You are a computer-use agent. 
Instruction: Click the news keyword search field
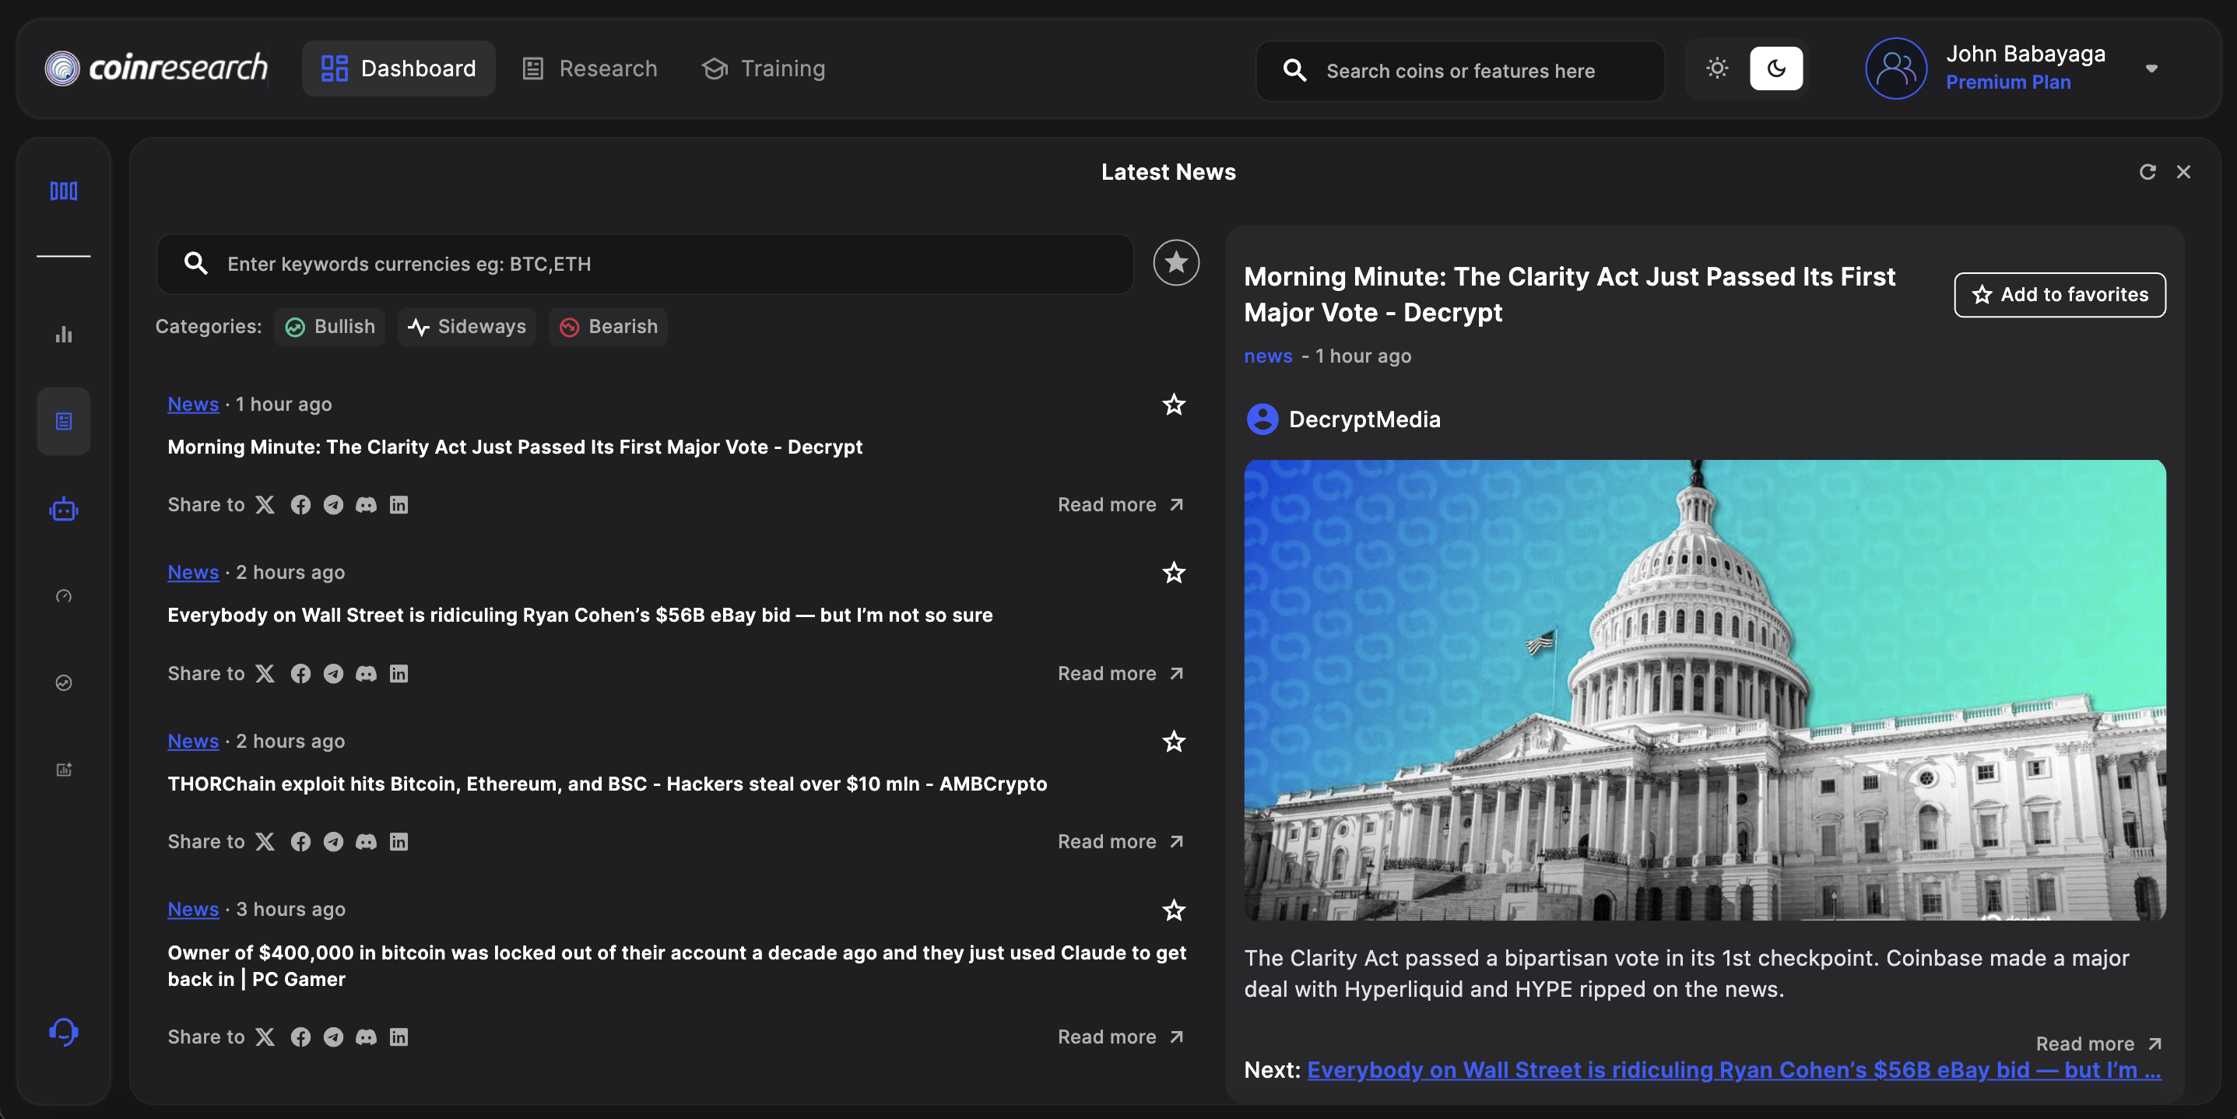(644, 263)
